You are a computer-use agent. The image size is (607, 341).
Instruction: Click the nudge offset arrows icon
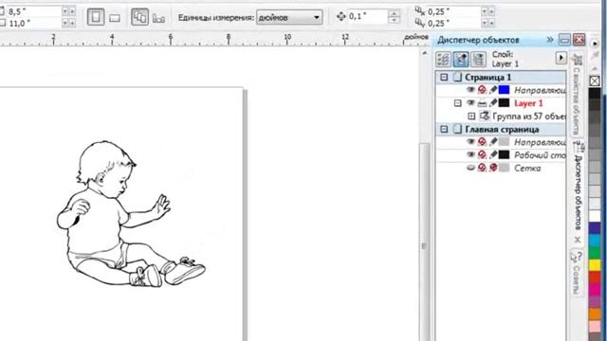point(341,16)
